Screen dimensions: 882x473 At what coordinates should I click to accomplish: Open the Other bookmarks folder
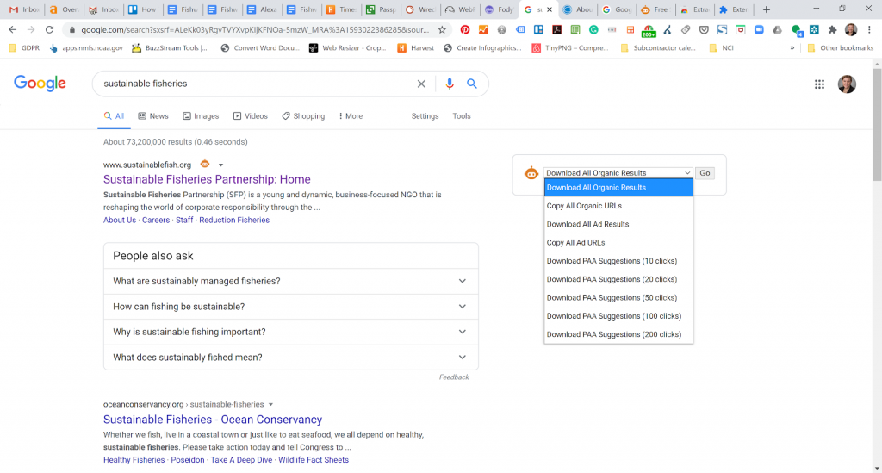coord(841,47)
